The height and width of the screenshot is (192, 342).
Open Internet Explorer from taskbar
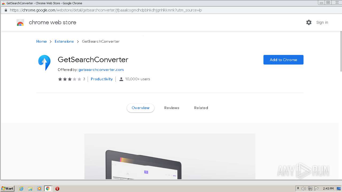[21, 189]
